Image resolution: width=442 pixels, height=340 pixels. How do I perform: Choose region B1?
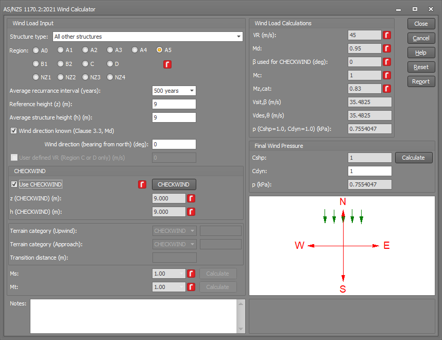tap(36, 64)
